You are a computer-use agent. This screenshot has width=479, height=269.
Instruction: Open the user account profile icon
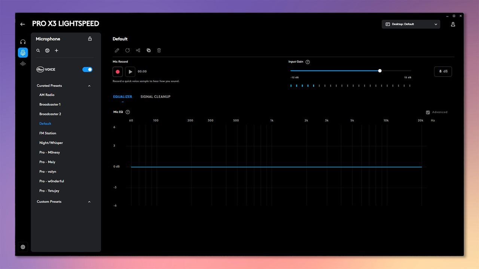pos(453,24)
